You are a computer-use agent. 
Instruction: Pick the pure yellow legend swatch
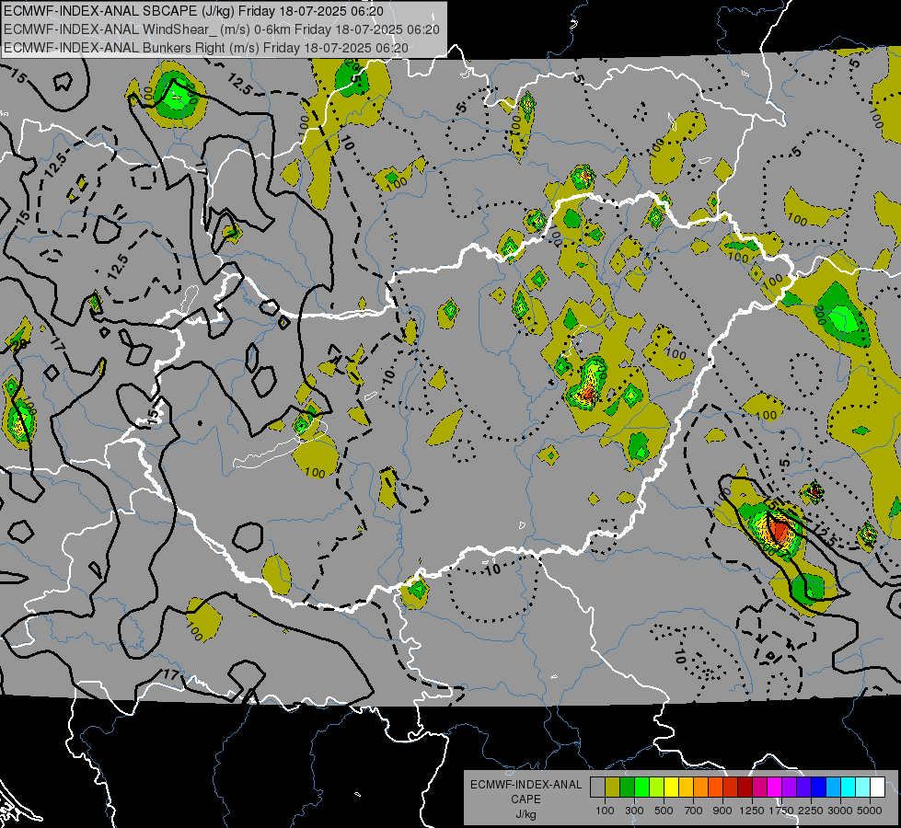671,788
